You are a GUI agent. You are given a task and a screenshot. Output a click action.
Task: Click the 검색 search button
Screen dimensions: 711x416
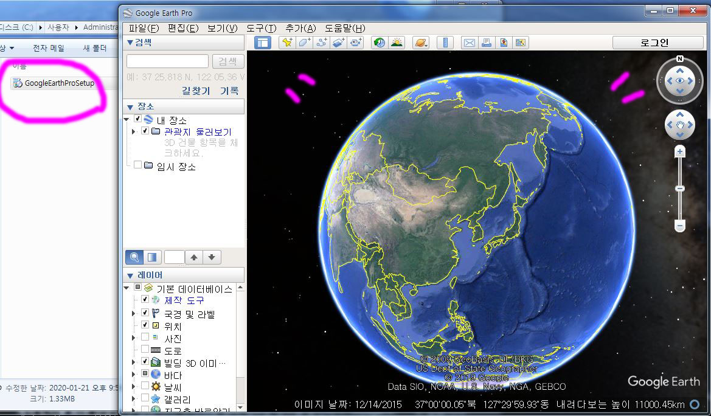tap(228, 61)
